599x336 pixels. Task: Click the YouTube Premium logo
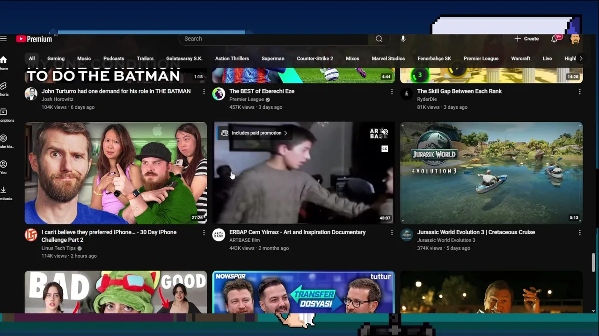coord(34,39)
